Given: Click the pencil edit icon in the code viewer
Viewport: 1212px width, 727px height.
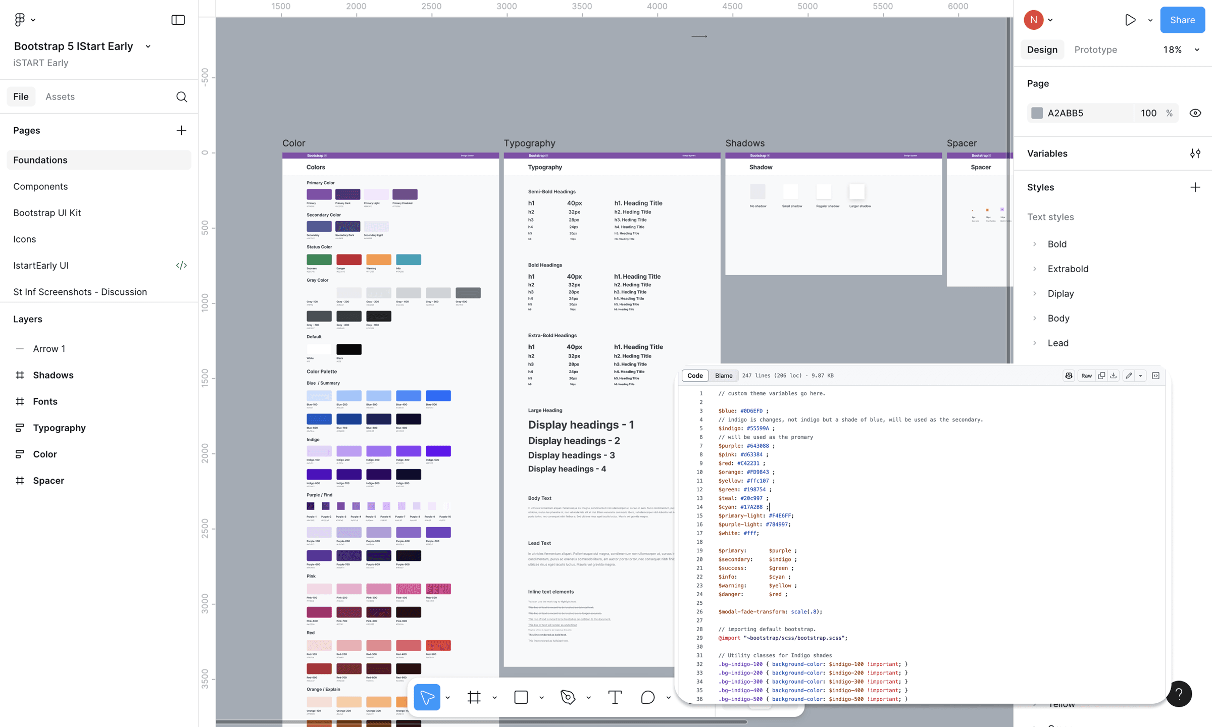Looking at the screenshot, I should [x=1129, y=376].
